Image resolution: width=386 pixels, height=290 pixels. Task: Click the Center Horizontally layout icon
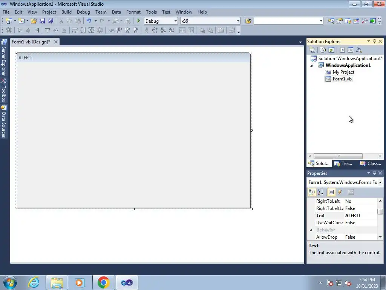182,30
